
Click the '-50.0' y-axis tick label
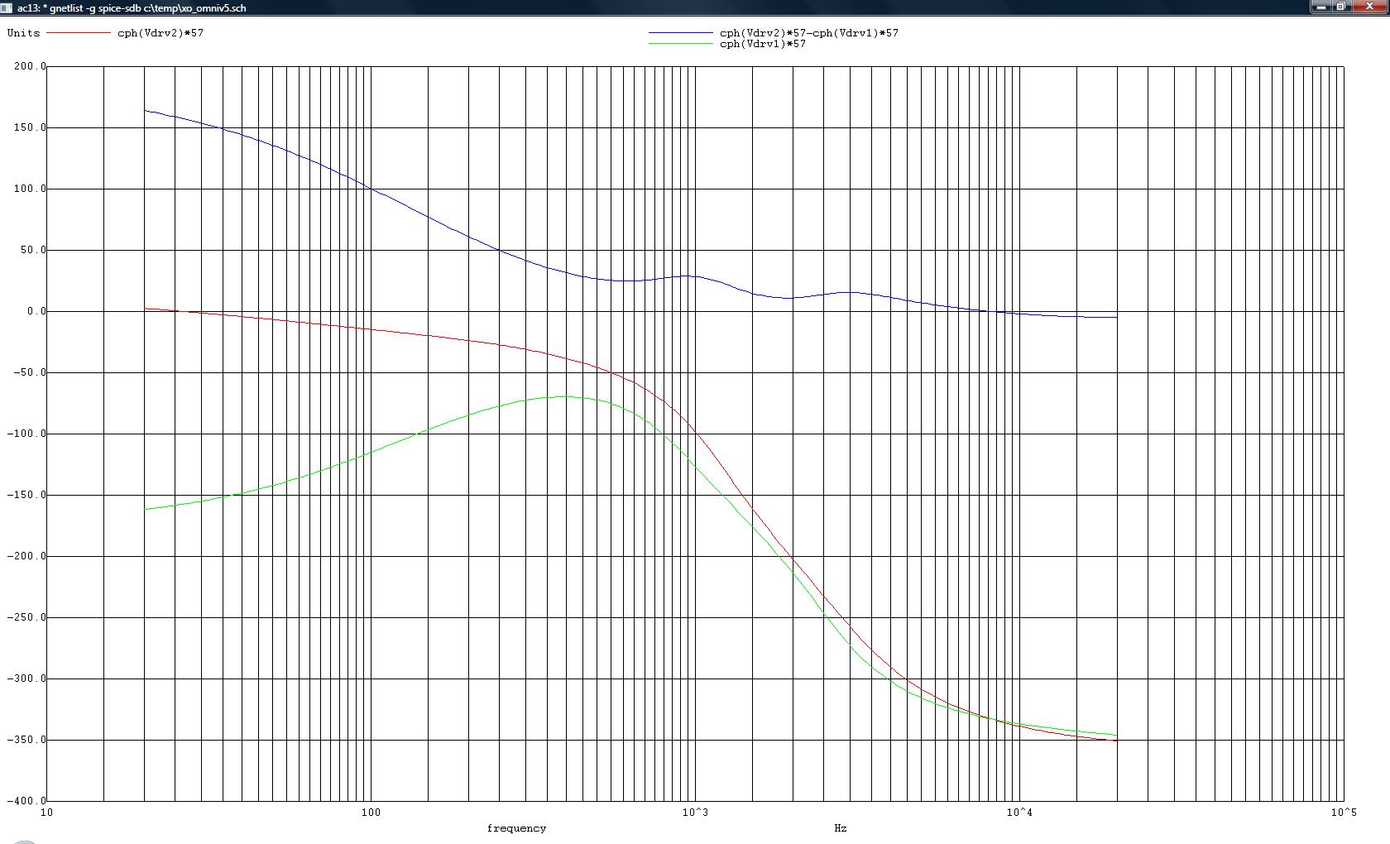tap(31, 372)
